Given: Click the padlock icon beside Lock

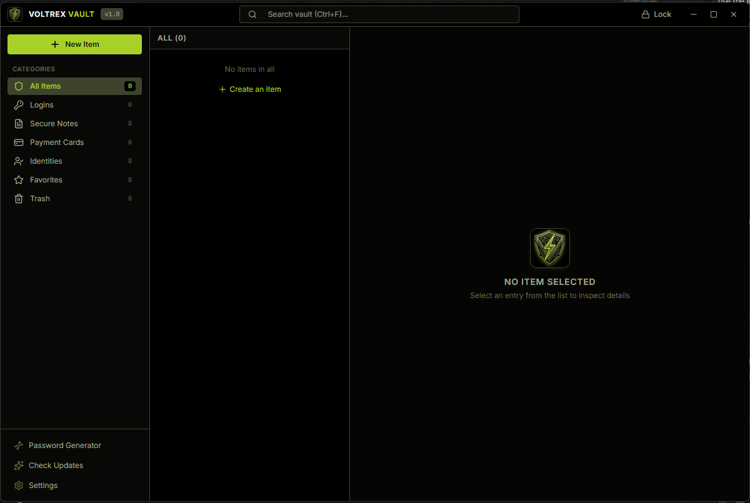Looking at the screenshot, I should (646, 14).
